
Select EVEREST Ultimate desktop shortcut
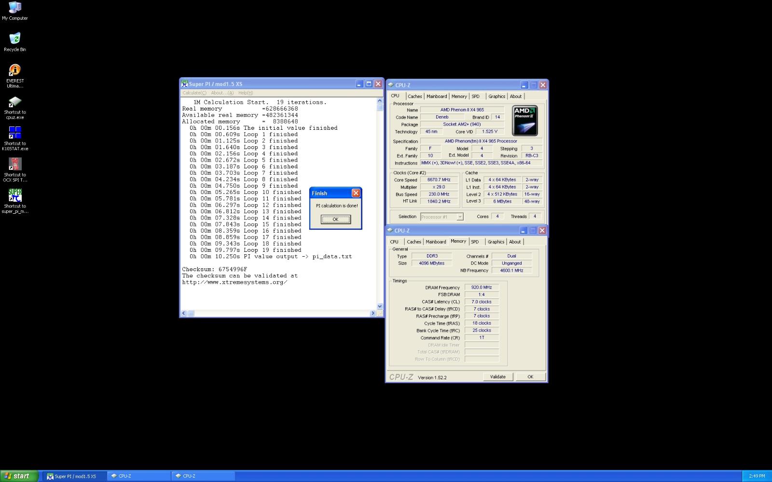point(15,70)
